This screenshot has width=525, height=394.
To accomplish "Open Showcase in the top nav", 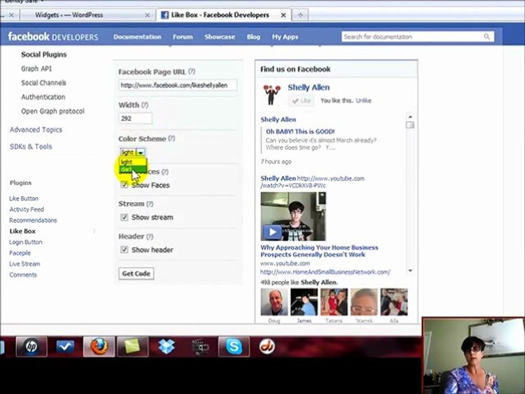I will coord(220,37).
